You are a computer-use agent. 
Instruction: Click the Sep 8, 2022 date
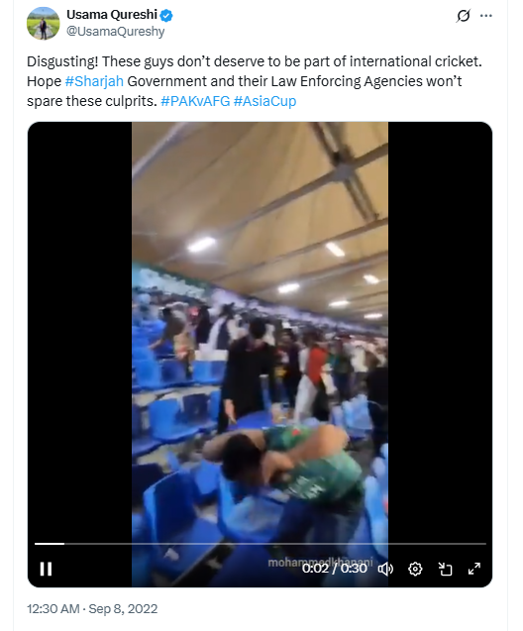coord(123,609)
